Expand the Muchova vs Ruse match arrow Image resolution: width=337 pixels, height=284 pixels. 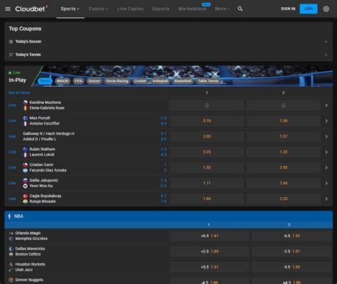coord(326,105)
